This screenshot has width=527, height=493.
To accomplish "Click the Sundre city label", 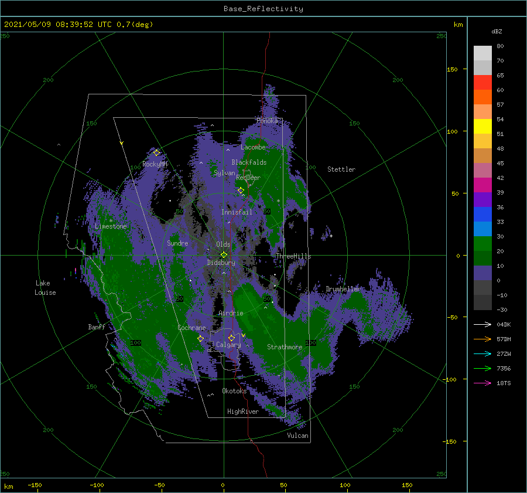I will coord(177,243).
